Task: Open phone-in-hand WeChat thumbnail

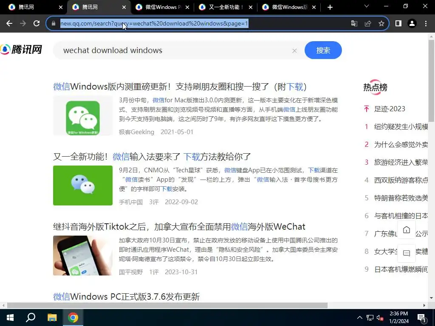Action: click(x=83, y=255)
